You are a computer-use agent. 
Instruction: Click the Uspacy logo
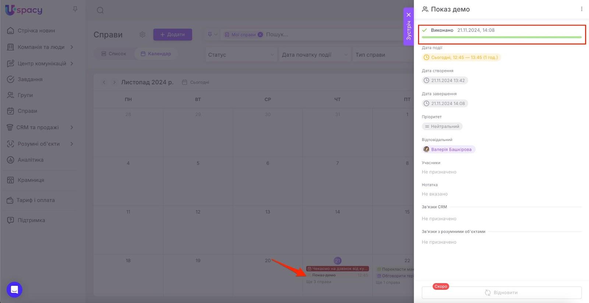click(24, 10)
